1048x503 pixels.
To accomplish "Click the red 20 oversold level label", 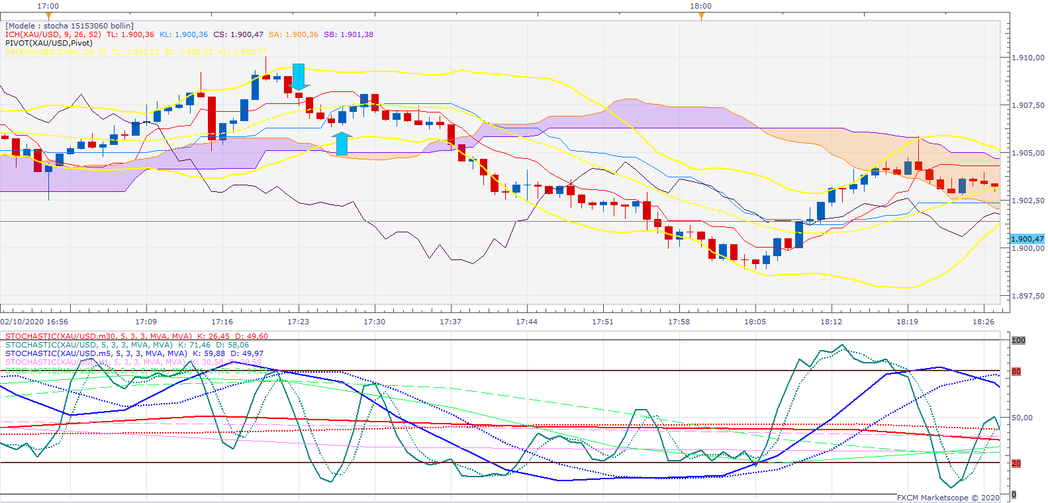I will coord(1016,463).
